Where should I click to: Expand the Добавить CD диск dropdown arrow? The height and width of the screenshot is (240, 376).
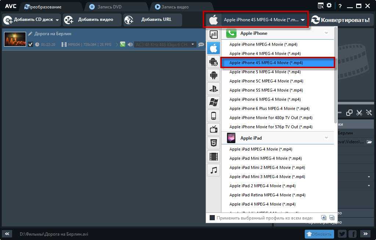(57, 20)
